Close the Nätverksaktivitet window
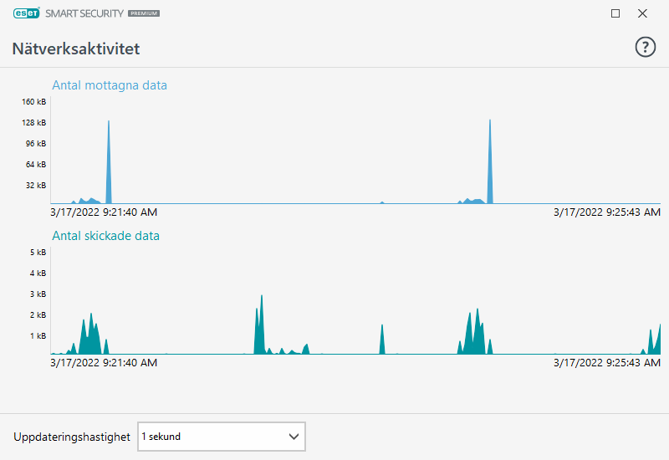669x460 pixels. point(642,13)
